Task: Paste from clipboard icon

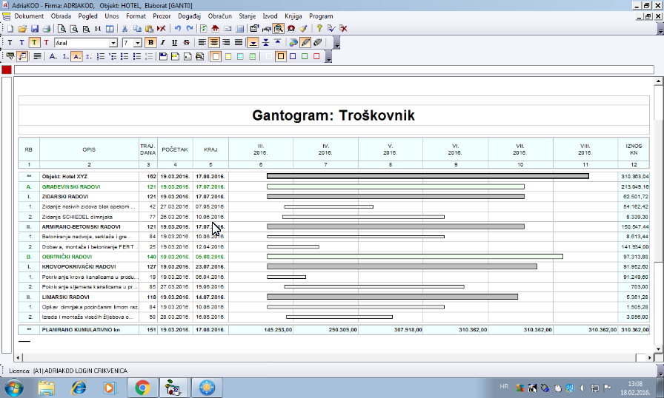Action: (149, 29)
